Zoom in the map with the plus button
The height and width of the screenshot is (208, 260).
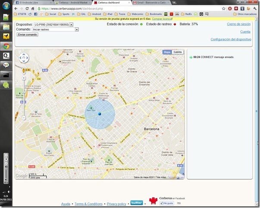tap(24, 78)
